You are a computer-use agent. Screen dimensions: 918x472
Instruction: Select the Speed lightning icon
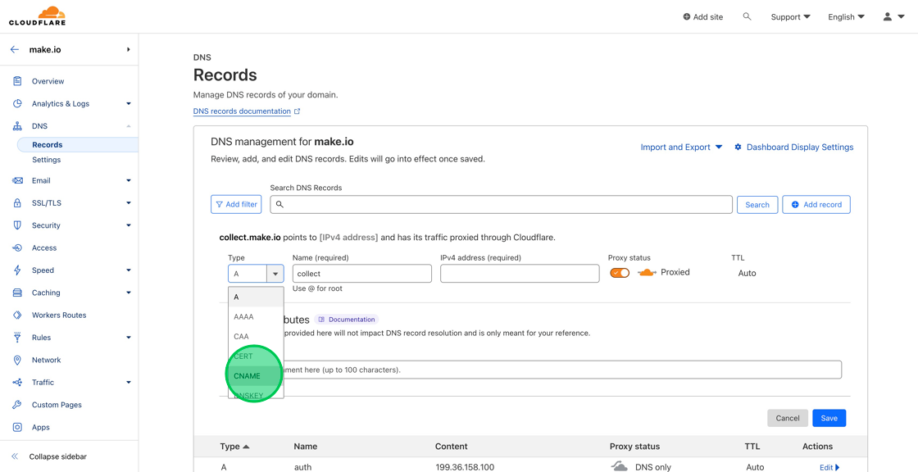click(x=18, y=270)
